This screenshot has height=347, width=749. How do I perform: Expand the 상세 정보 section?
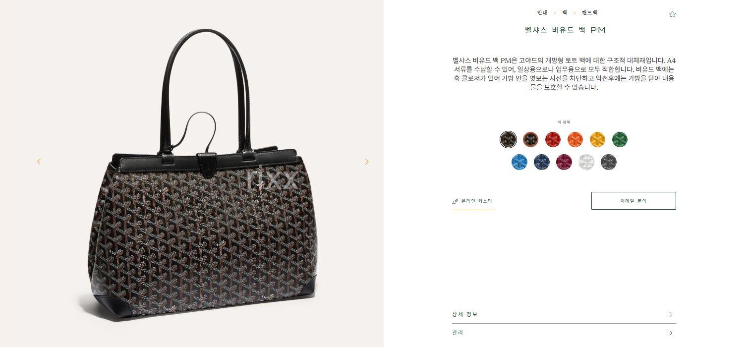coord(564,314)
